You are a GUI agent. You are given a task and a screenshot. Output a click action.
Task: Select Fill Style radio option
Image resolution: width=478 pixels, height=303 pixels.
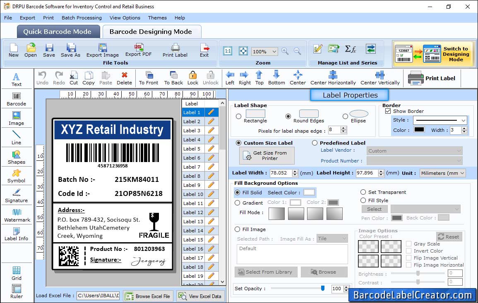[363, 200]
